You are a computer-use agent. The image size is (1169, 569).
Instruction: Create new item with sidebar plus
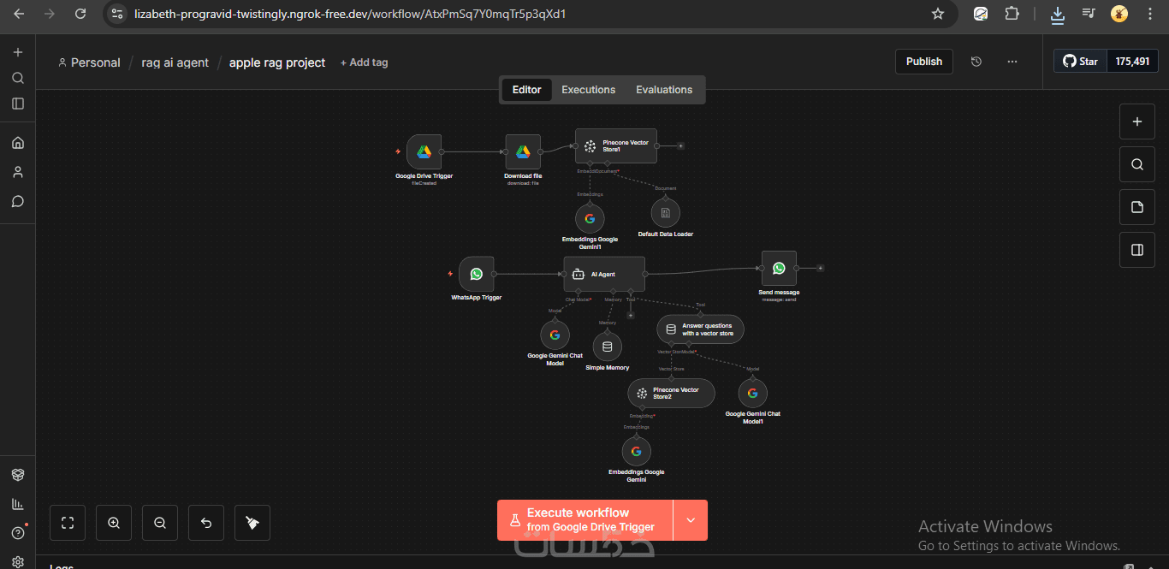pos(18,52)
